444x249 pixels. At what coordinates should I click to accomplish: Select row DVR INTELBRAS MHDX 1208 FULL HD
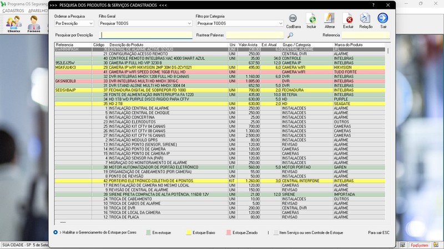tap(220, 76)
